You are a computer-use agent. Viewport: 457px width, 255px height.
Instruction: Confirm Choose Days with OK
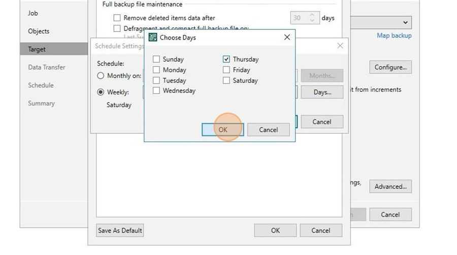click(x=223, y=130)
